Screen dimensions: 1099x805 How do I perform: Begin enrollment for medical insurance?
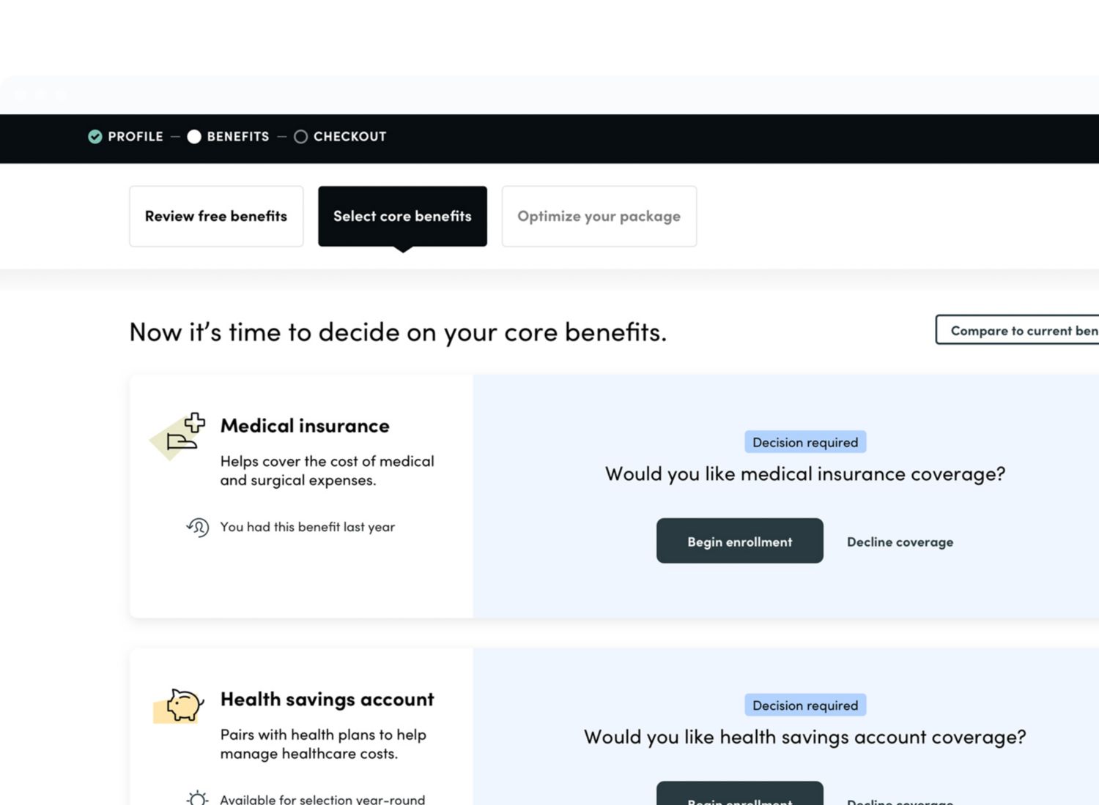pyautogui.click(x=739, y=542)
